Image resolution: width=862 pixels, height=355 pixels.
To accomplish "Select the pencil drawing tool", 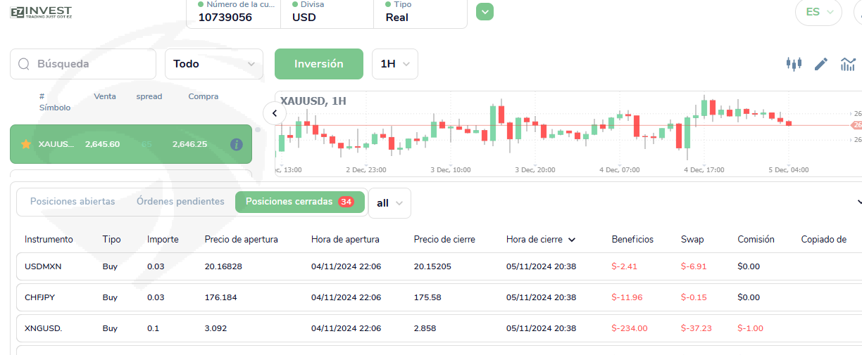I will [x=820, y=64].
